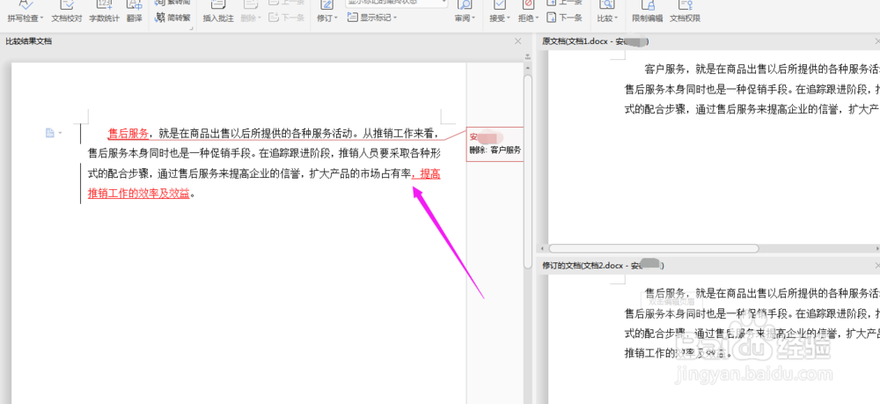This screenshot has width=880, height=404.
Task: Open 限制编辑 restrict editing
Action: pos(647,11)
